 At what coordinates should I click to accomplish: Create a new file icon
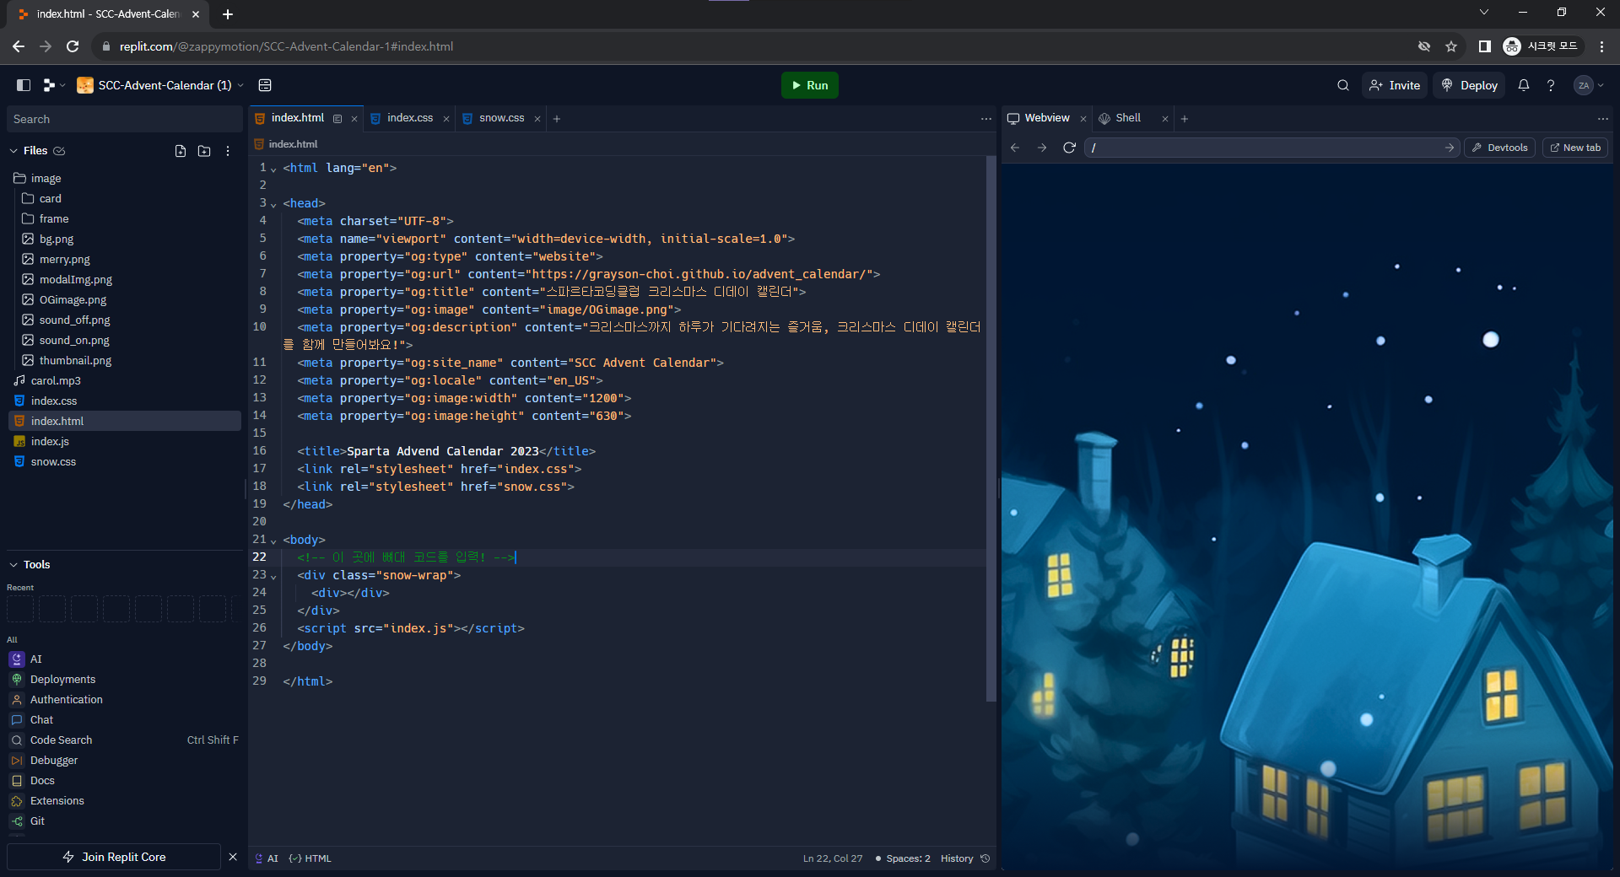[x=181, y=151]
